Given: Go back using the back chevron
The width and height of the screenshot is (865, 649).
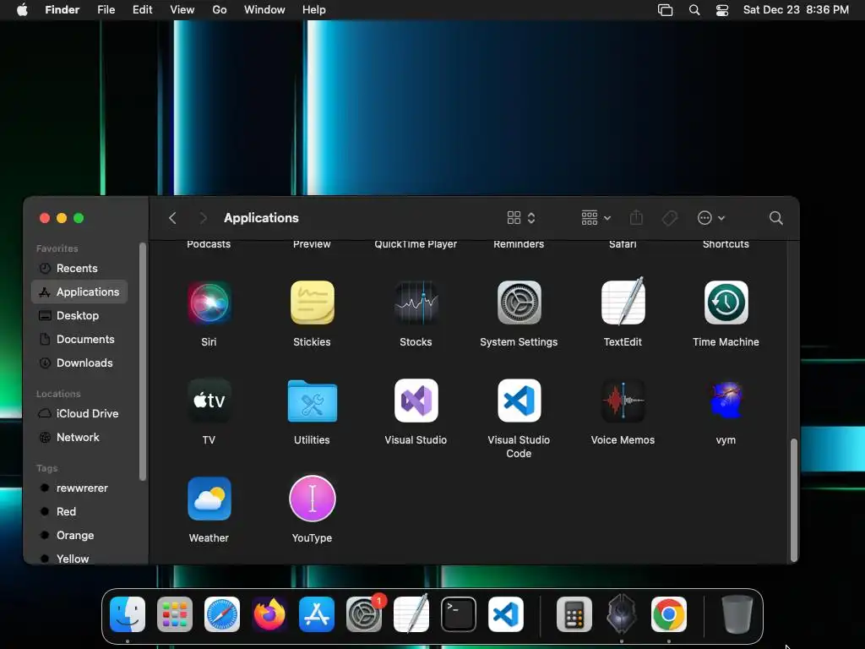Looking at the screenshot, I should coord(172,218).
